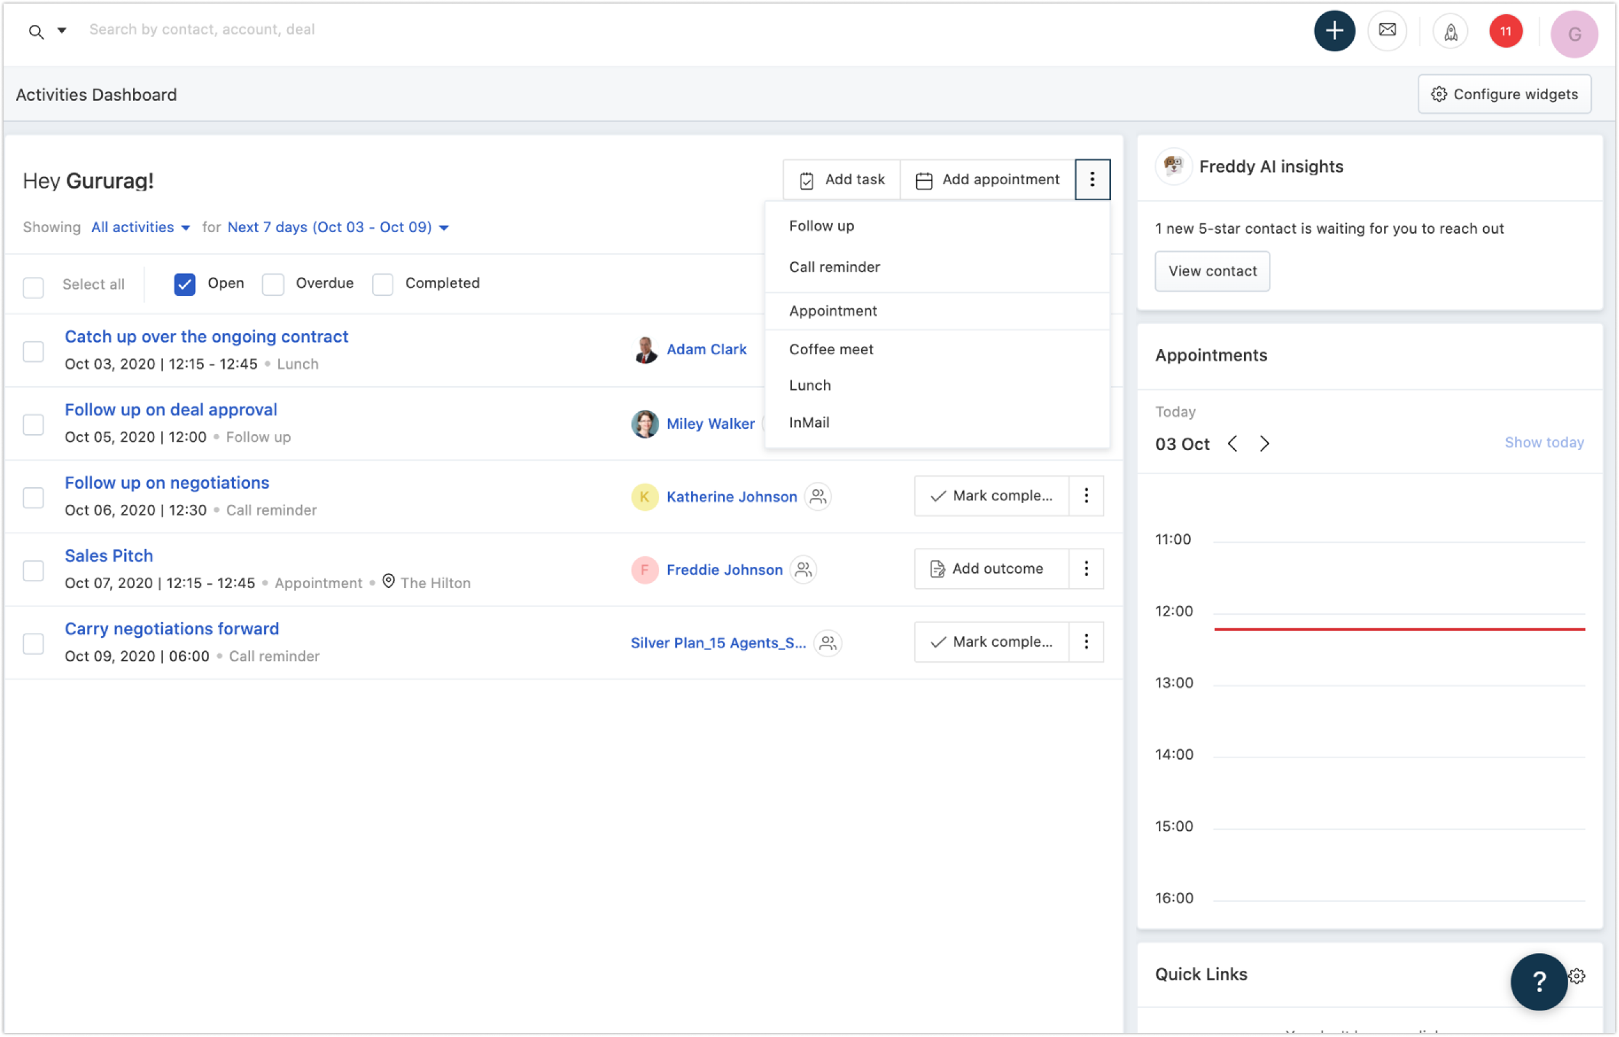Open the email envelope icon
This screenshot has width=1619, height=1037.
click(x=1387, y=30)
